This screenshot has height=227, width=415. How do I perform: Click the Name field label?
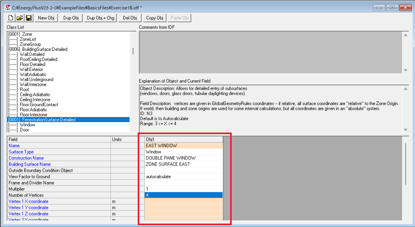14,146
